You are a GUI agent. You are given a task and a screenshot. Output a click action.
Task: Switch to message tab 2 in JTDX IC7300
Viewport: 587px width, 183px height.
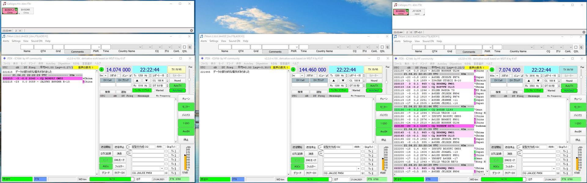tap(520, 153)
